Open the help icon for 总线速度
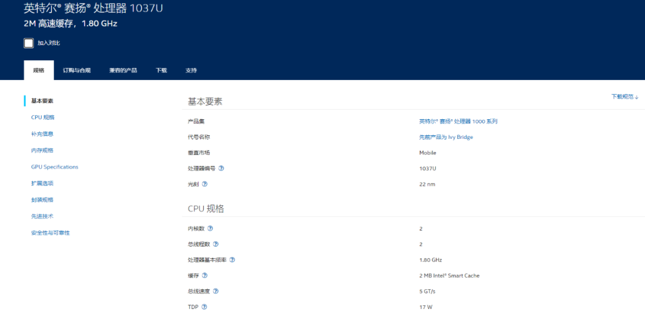 click(216, 291)
